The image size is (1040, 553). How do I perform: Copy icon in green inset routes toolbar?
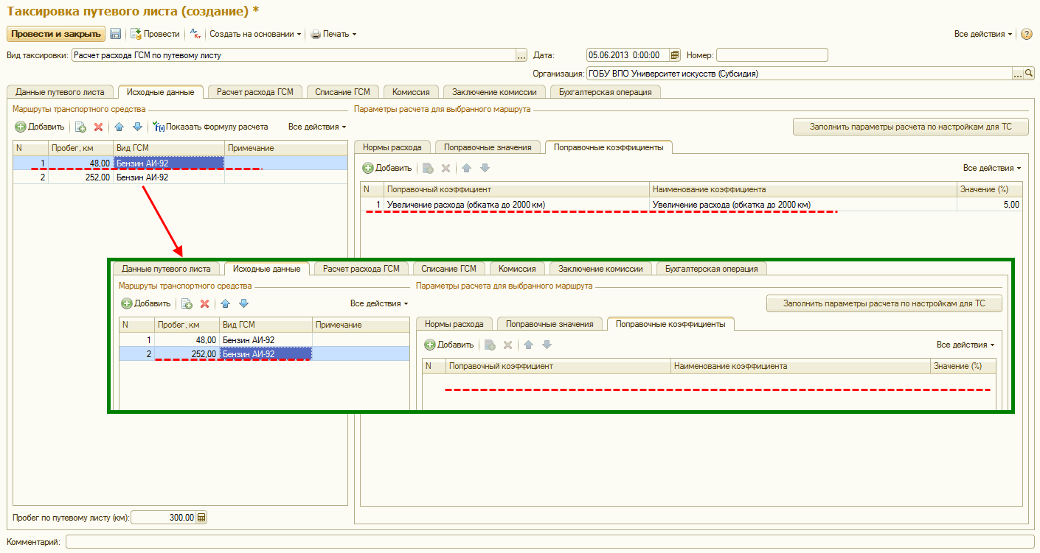(x=187, y=303)
